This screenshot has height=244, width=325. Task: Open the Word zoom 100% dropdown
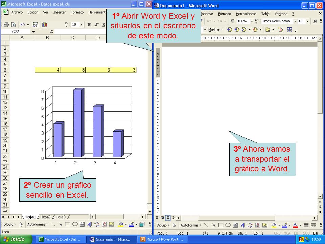[252, 21]
